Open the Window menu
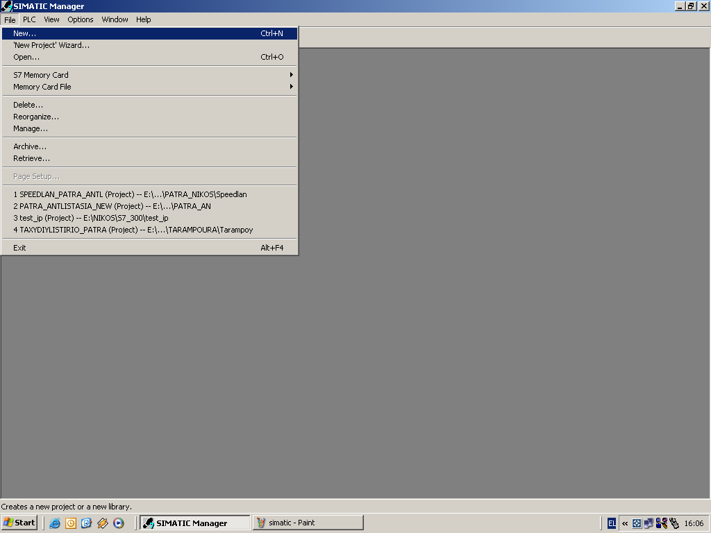The height and width of the screenshot is (533, 711). click(115, 19)
